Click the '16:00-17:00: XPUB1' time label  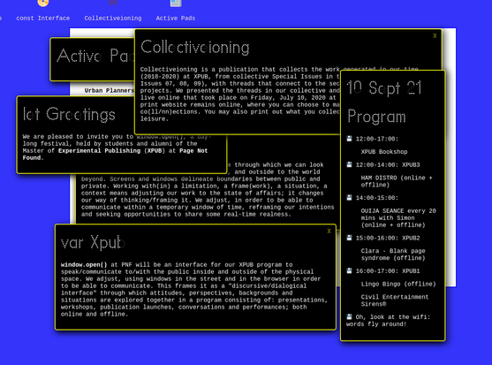(x=388, y=270)
